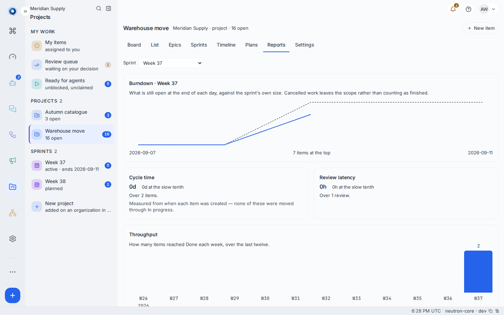Viewport: 504px width, 315px height.
Task: Click the New project plus icon
Action: click(x=37, y=206)
